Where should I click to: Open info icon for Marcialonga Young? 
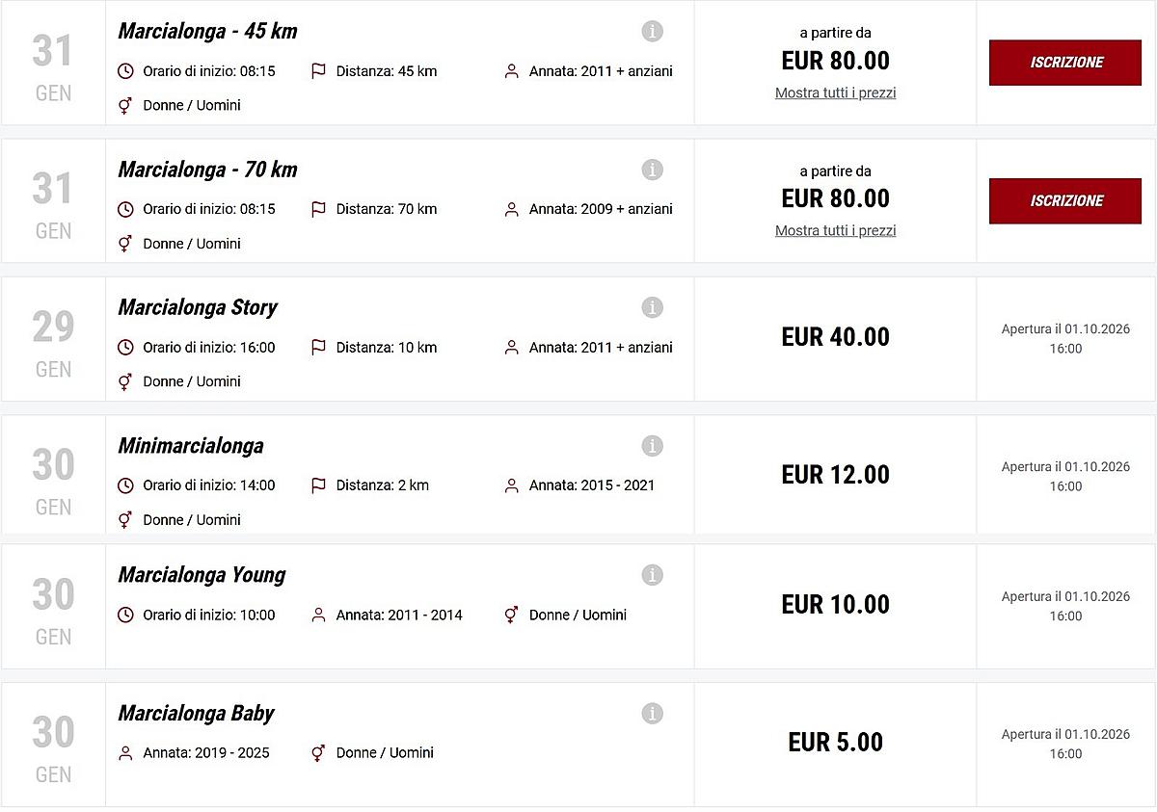(x=652, y=575)
